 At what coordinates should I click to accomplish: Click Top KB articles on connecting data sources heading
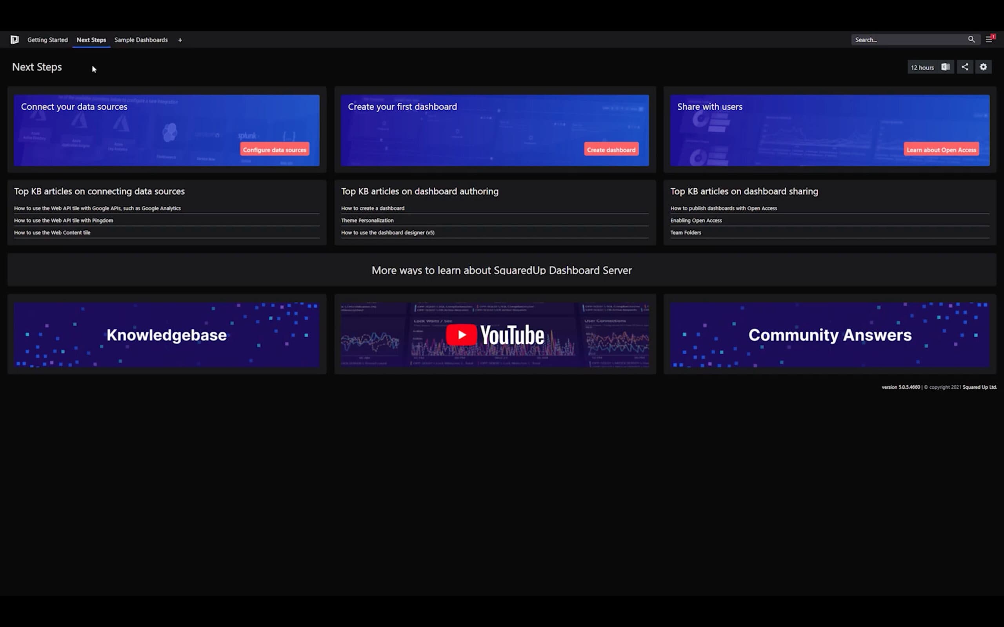(x=99, y=191)
